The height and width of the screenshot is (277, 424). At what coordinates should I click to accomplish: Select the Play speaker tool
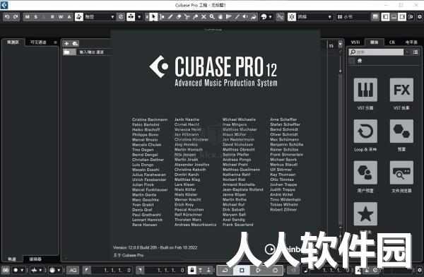tap(245, 17)
